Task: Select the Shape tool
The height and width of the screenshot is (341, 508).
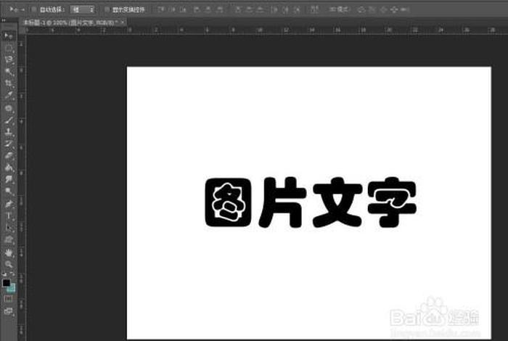Action: [x=9, y=239]
